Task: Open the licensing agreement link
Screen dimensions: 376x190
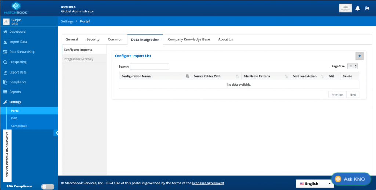Action: tap(208, 183)
